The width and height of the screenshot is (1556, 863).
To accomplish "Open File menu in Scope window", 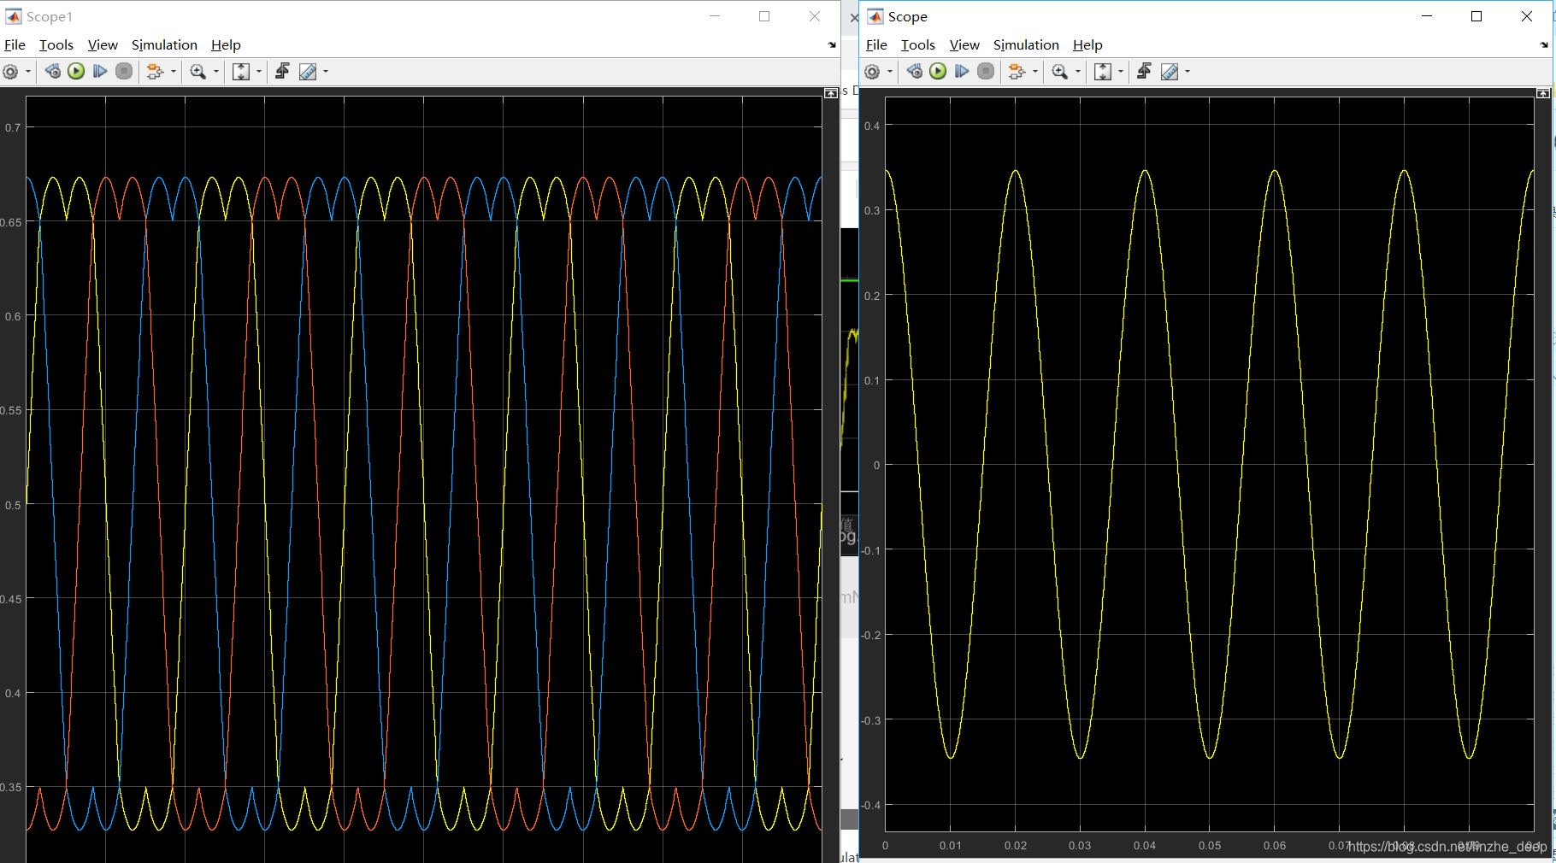I will tap(876, 44).
